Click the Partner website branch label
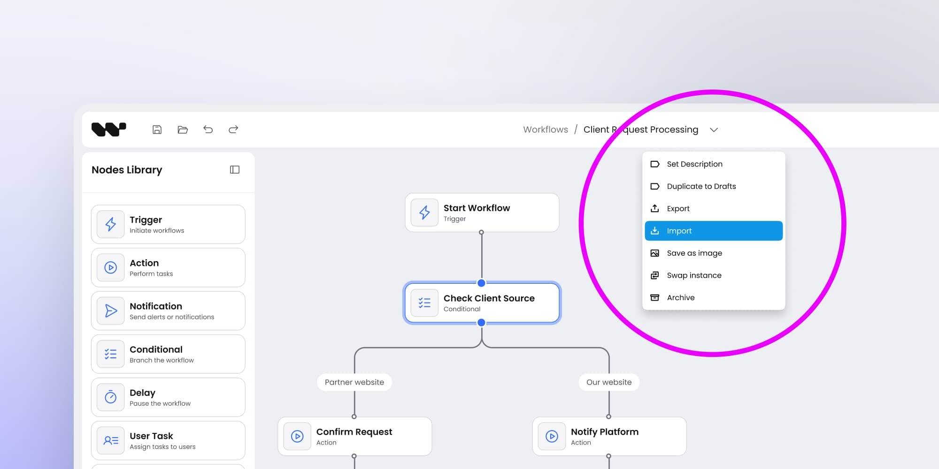Screen dimensions: 939x469 click(x=354, y=382)
